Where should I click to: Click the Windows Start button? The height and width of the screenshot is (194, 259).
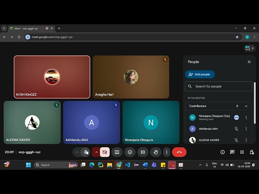pos(28,165)
